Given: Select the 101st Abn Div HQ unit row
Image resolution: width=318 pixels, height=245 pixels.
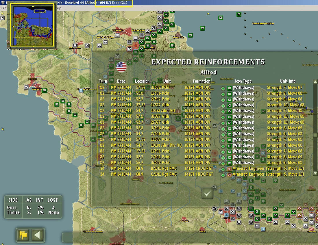Looking at the screenshot, I should [x=201, y=145].
